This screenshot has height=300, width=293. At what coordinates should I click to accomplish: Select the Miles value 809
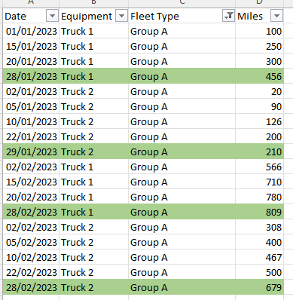coord(259,212)
